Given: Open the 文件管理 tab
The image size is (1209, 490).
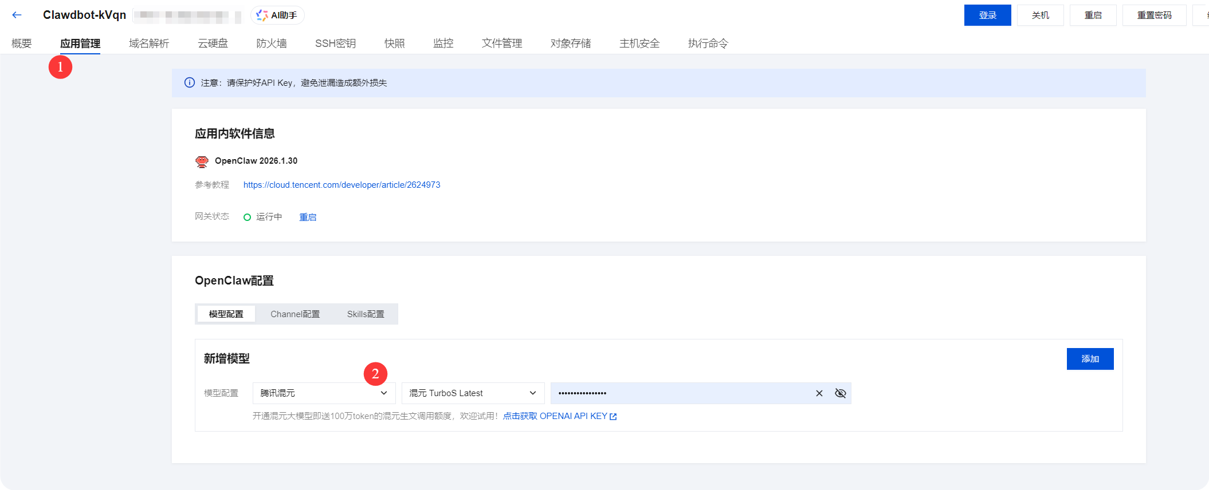Looking at the screenshot, I should [x=502, y=44].
